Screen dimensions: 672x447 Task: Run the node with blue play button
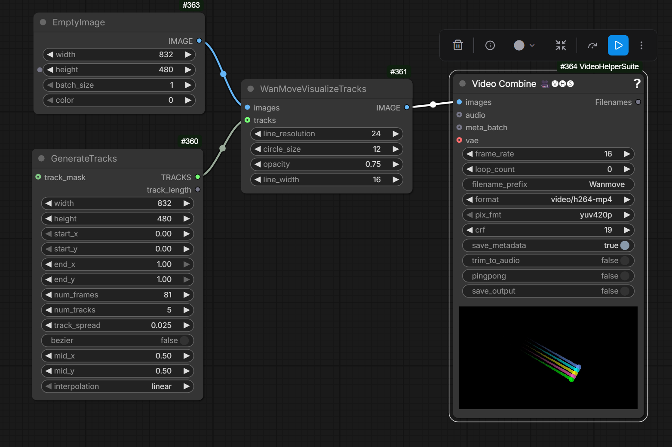(x=618, y=45)
